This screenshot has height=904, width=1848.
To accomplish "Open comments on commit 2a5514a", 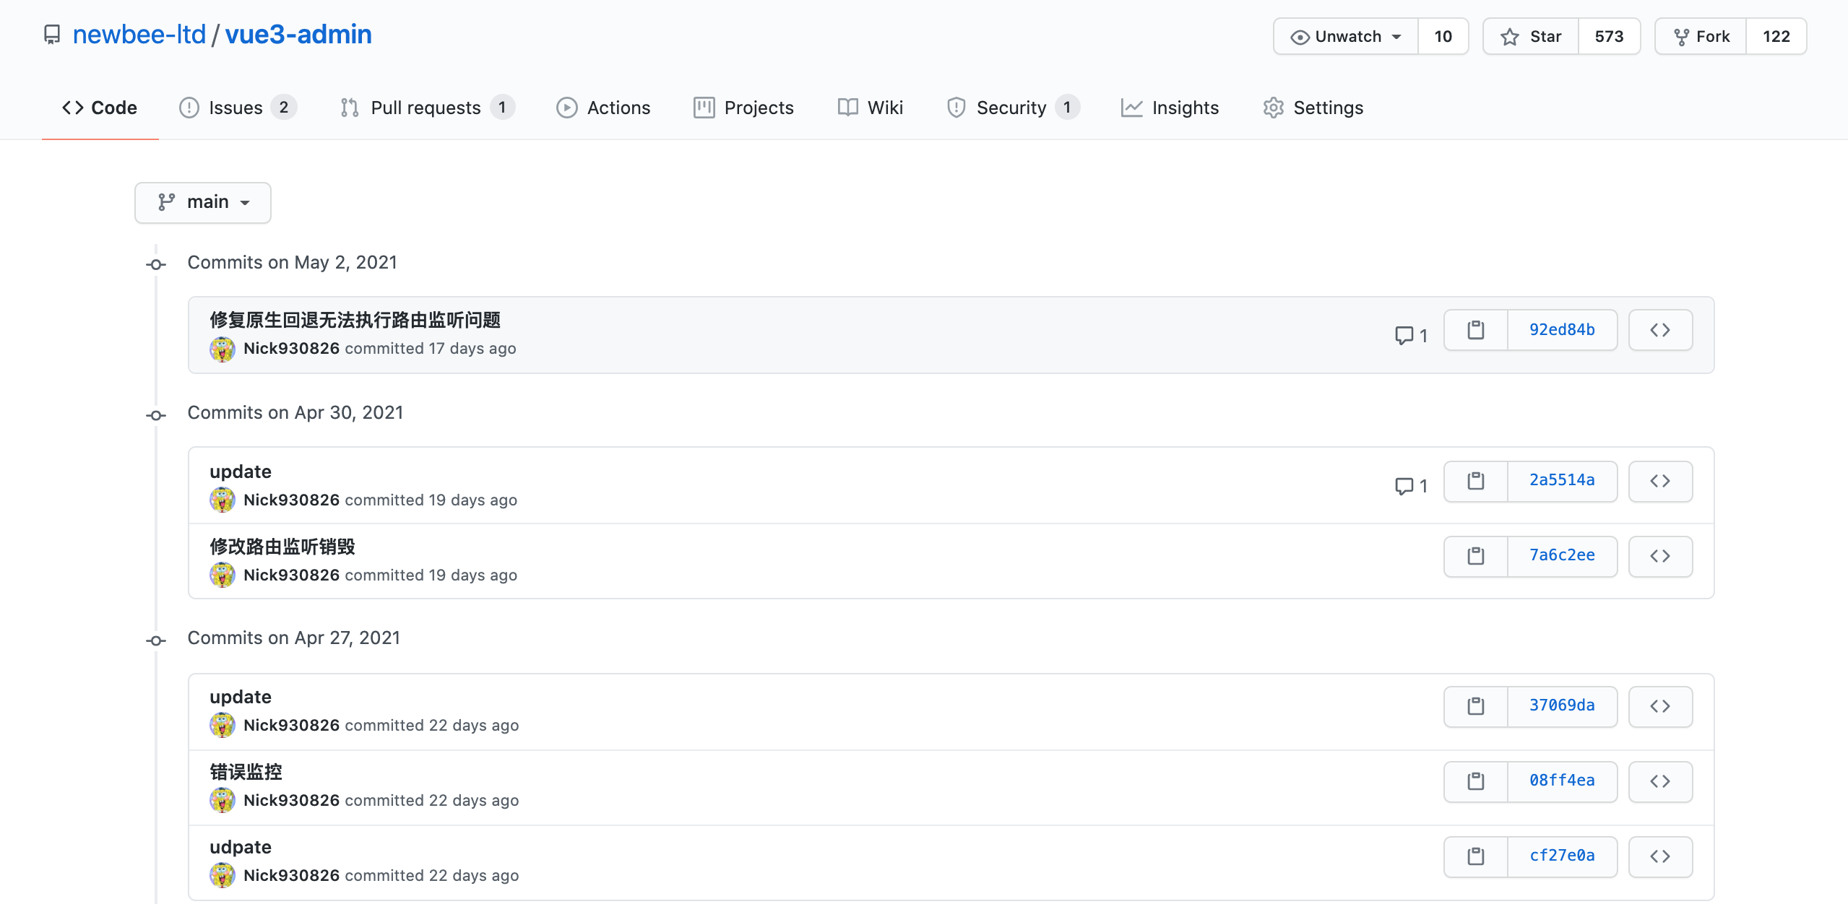I will tap(1411, 486).
